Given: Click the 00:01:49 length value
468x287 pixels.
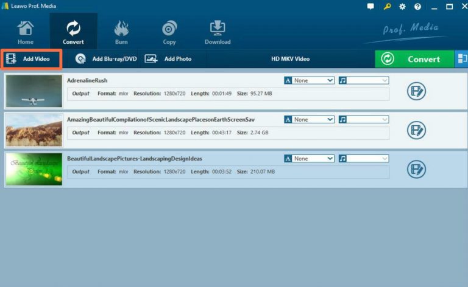Looking at the screenshot, I should pyautogui.click(x=222, y=94).
